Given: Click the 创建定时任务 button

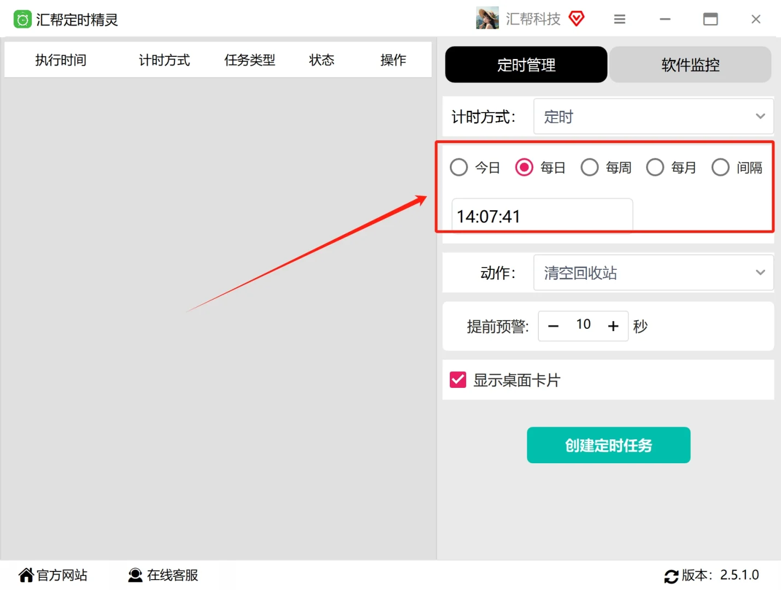Looking at the screenshot, I should [x=608, y=445].
